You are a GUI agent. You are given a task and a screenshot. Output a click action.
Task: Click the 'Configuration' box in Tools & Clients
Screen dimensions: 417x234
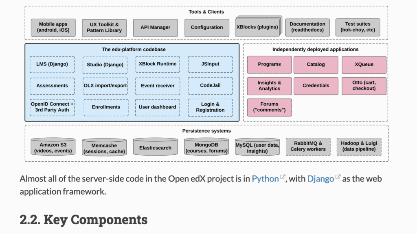pos(207,28)
